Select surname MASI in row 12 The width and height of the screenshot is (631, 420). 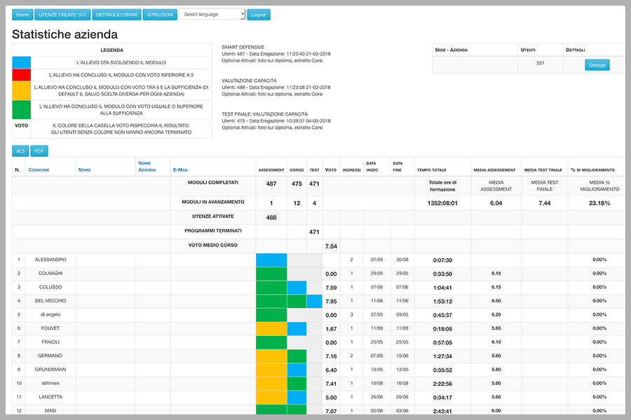pyautogui.click(x=50, y=410)
